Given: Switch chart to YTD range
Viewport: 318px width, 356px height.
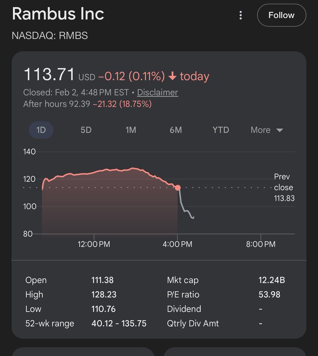Looking at the screenshot, I should tap(221, 130).
